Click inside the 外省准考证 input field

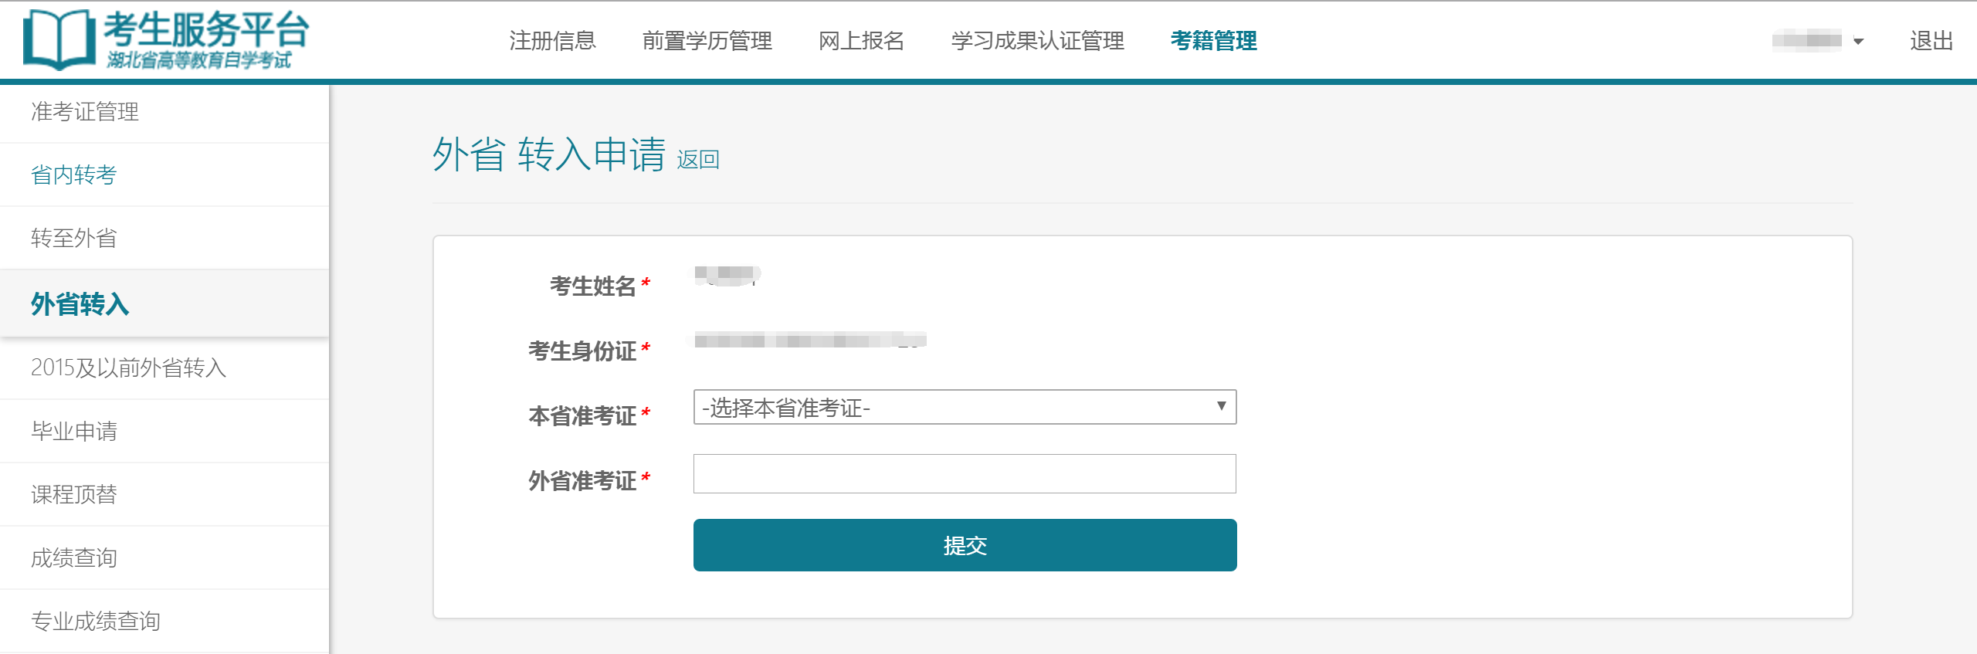(964, 473)
